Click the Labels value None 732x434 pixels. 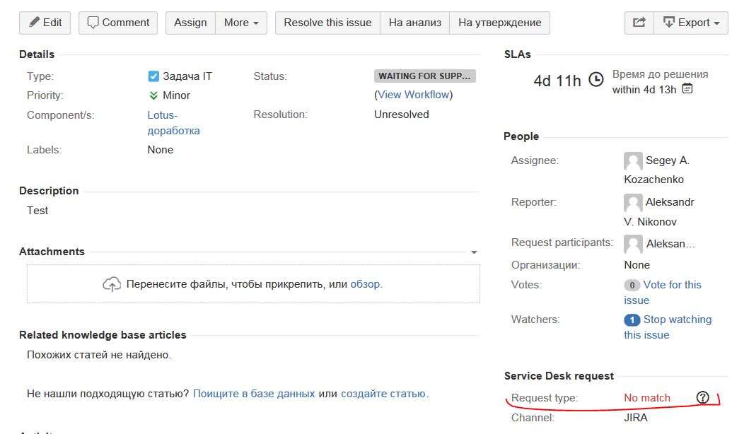tap(160, 150)
